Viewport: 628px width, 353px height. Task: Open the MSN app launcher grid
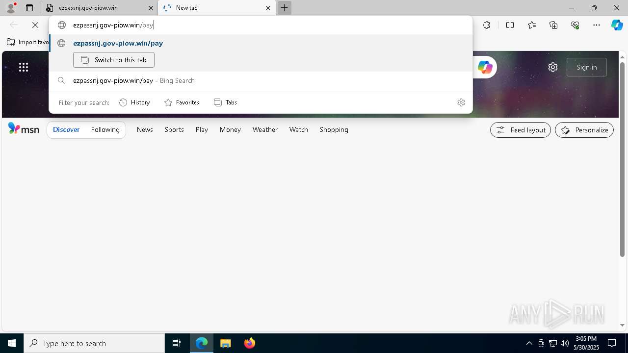[x=24, y=67]
